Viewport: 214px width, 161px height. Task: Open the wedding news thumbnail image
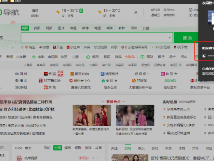92,115
